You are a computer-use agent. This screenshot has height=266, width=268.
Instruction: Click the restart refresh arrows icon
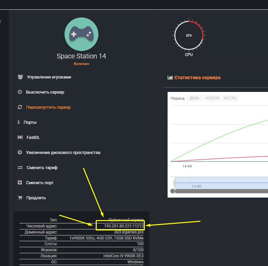[x=20, y=107]
